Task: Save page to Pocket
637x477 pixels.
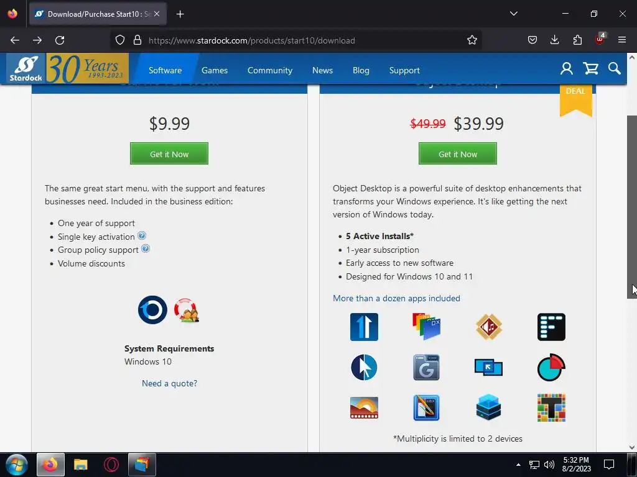Action: coord(532,40)
